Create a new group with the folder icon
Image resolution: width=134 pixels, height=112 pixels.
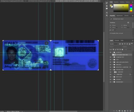(125, 111)
